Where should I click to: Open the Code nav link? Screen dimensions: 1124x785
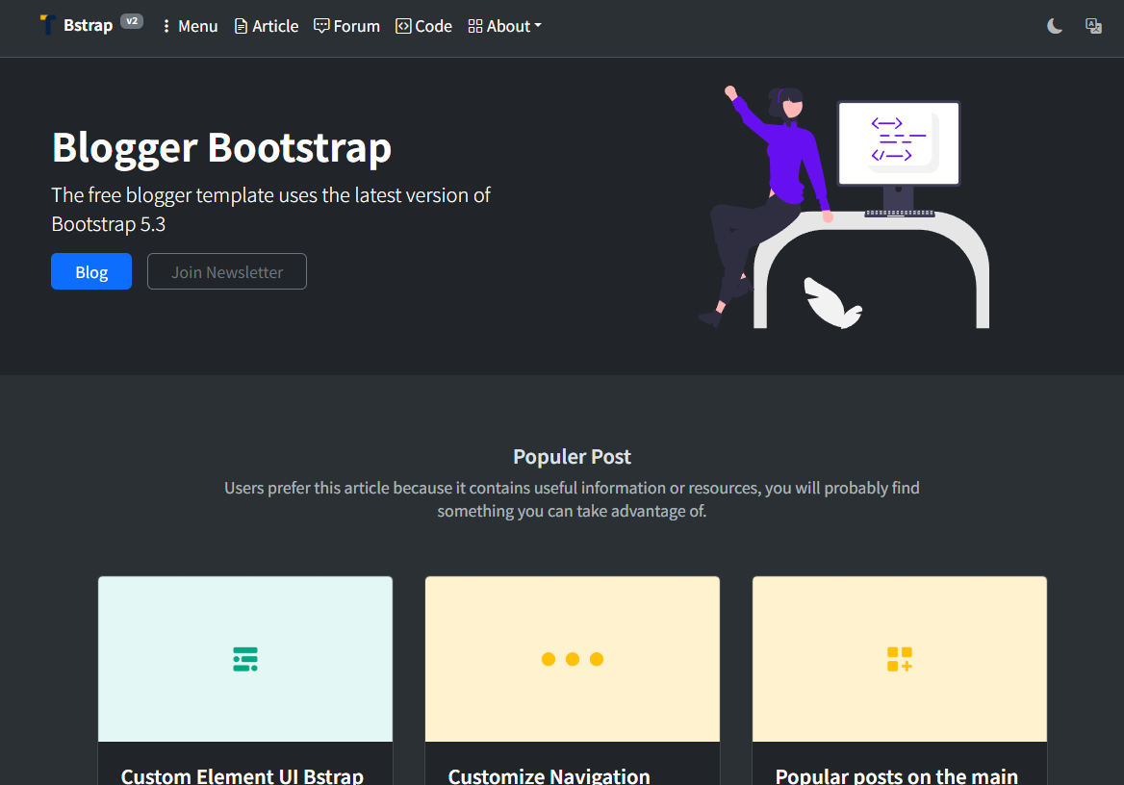[423, 27]
